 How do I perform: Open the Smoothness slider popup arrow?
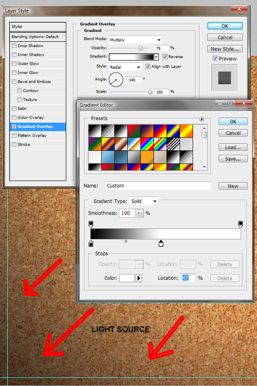pyautogui.click(x=139, y=213)
